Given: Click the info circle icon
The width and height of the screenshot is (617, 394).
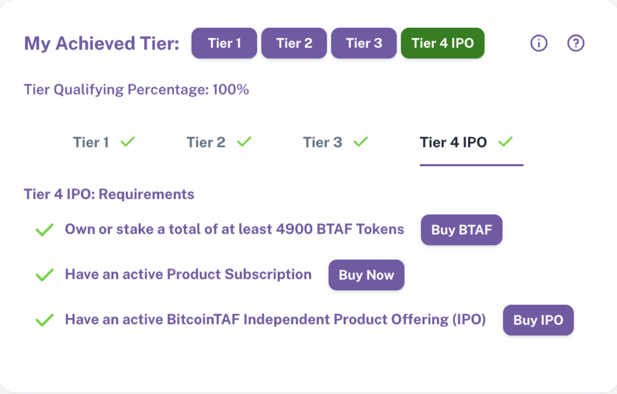Looking at the screenshot, I should pos(539,43).
